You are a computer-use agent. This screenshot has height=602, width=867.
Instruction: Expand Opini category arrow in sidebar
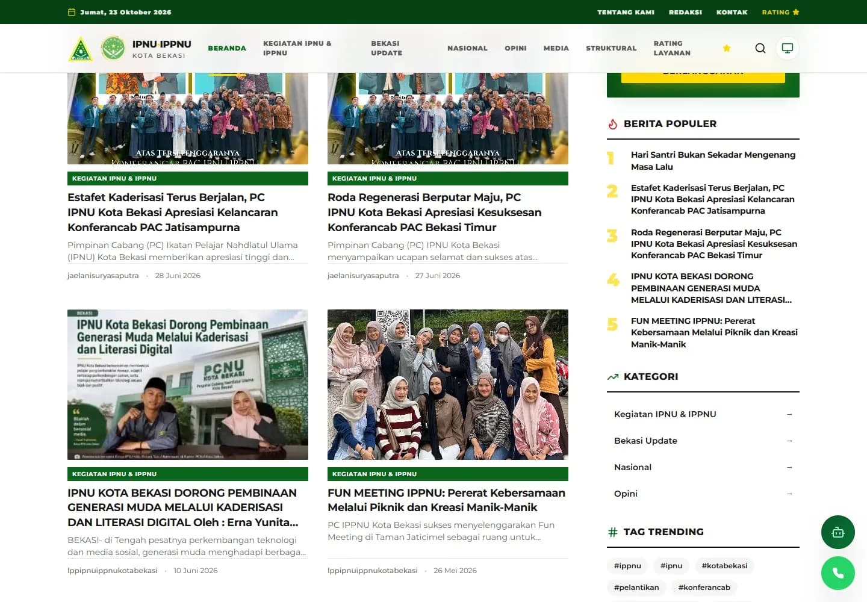pyautogui.click(x=789, y=494)
